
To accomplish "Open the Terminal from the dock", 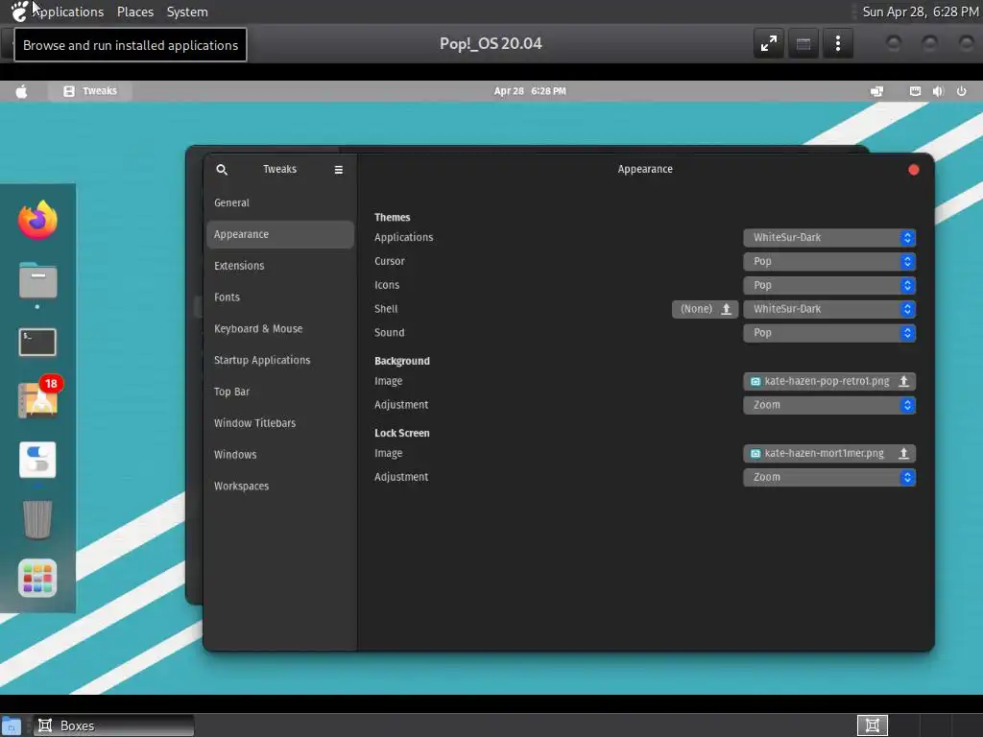I will (x=37, y=343).
